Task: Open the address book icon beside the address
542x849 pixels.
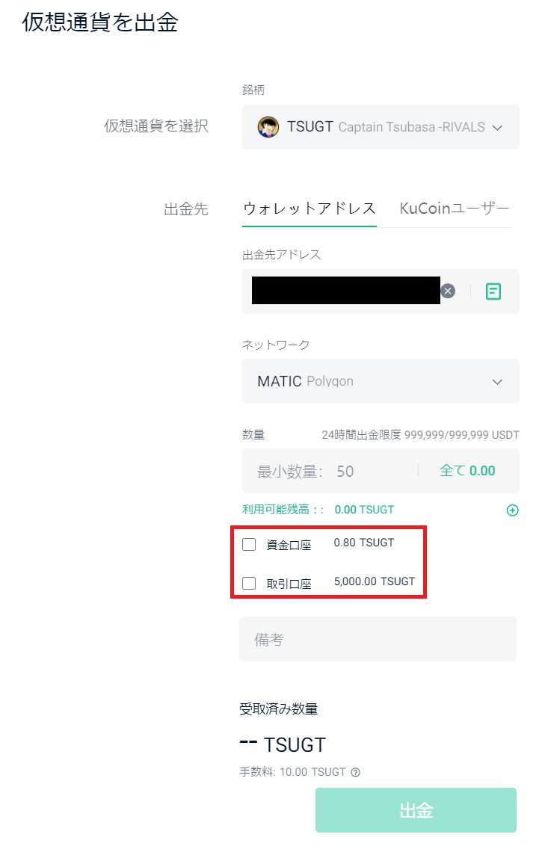Action: coord(493,291)
